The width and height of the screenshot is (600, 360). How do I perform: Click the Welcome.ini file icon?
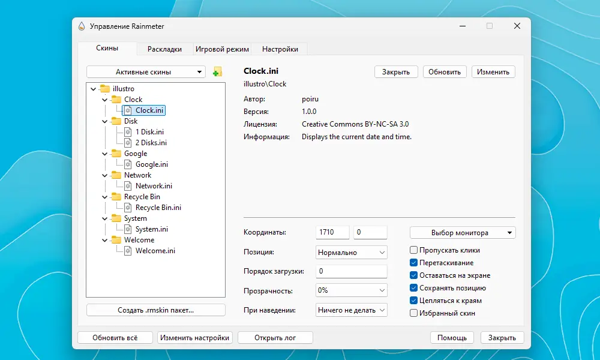(128, 251)
